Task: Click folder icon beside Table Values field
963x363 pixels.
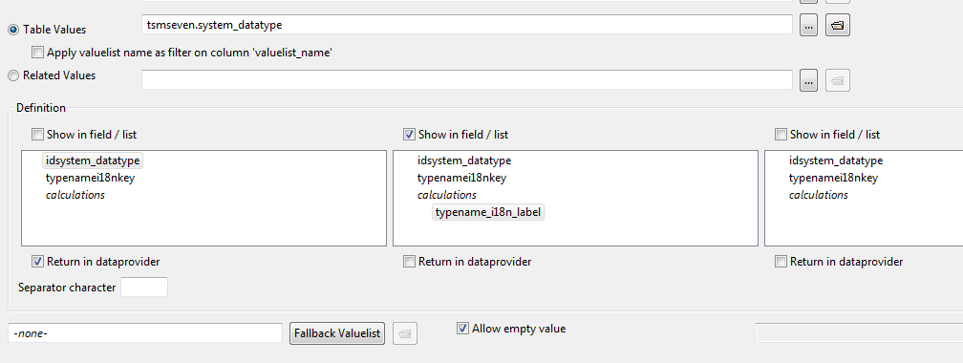Action: click(838, 25)
